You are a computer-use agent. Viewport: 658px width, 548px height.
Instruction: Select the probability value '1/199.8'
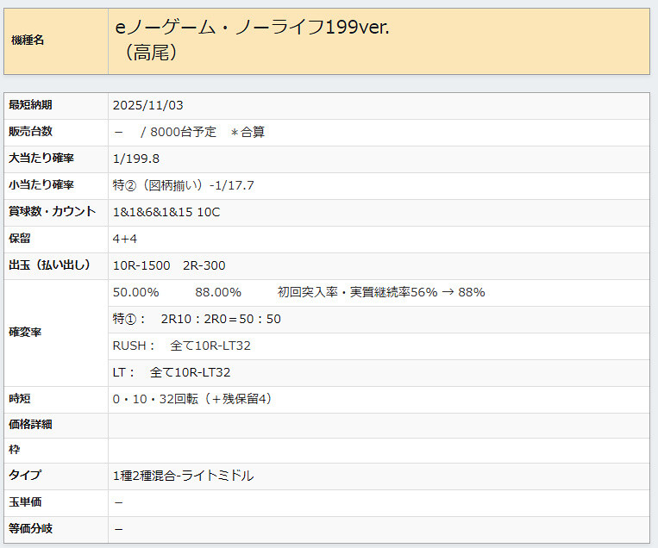(136, 159)
